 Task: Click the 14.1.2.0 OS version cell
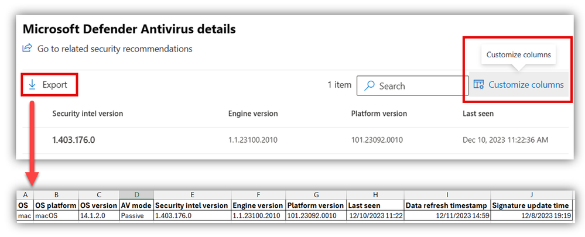point(99,215)
